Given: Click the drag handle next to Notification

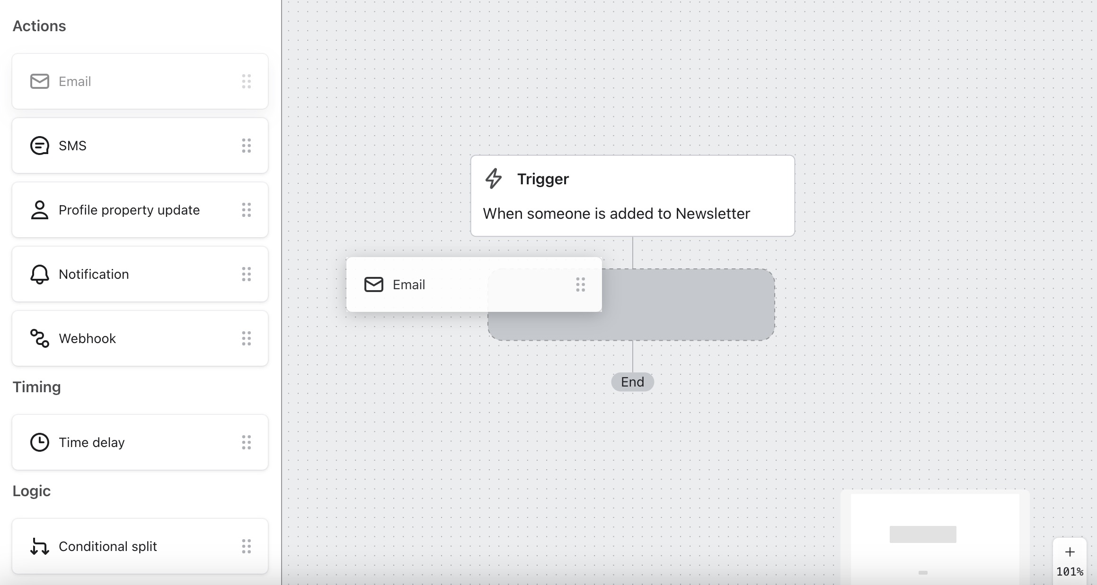Looking at the screenshot, I should (x=247, y=274).
